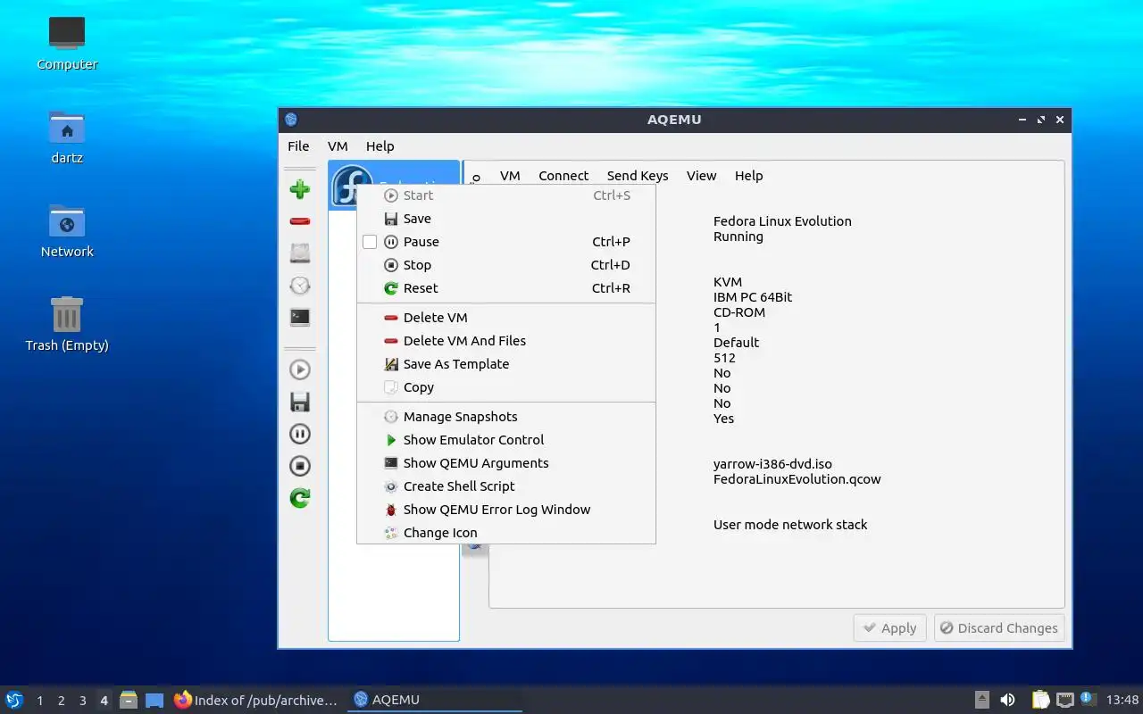Choose Reset in the context menu
This screenshot has height=714, width=1143.
[506, 288]
